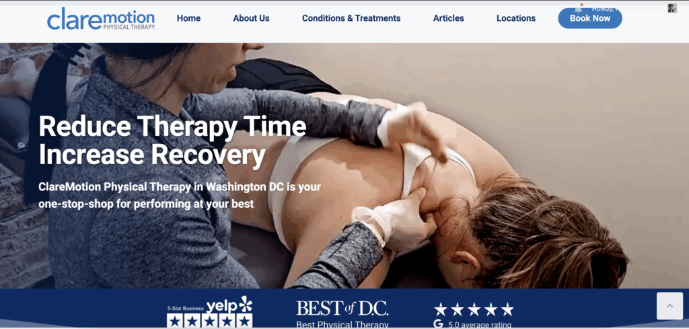
Task: Click the Reduce Therapy Time headline
Action: tap(172, 141)
